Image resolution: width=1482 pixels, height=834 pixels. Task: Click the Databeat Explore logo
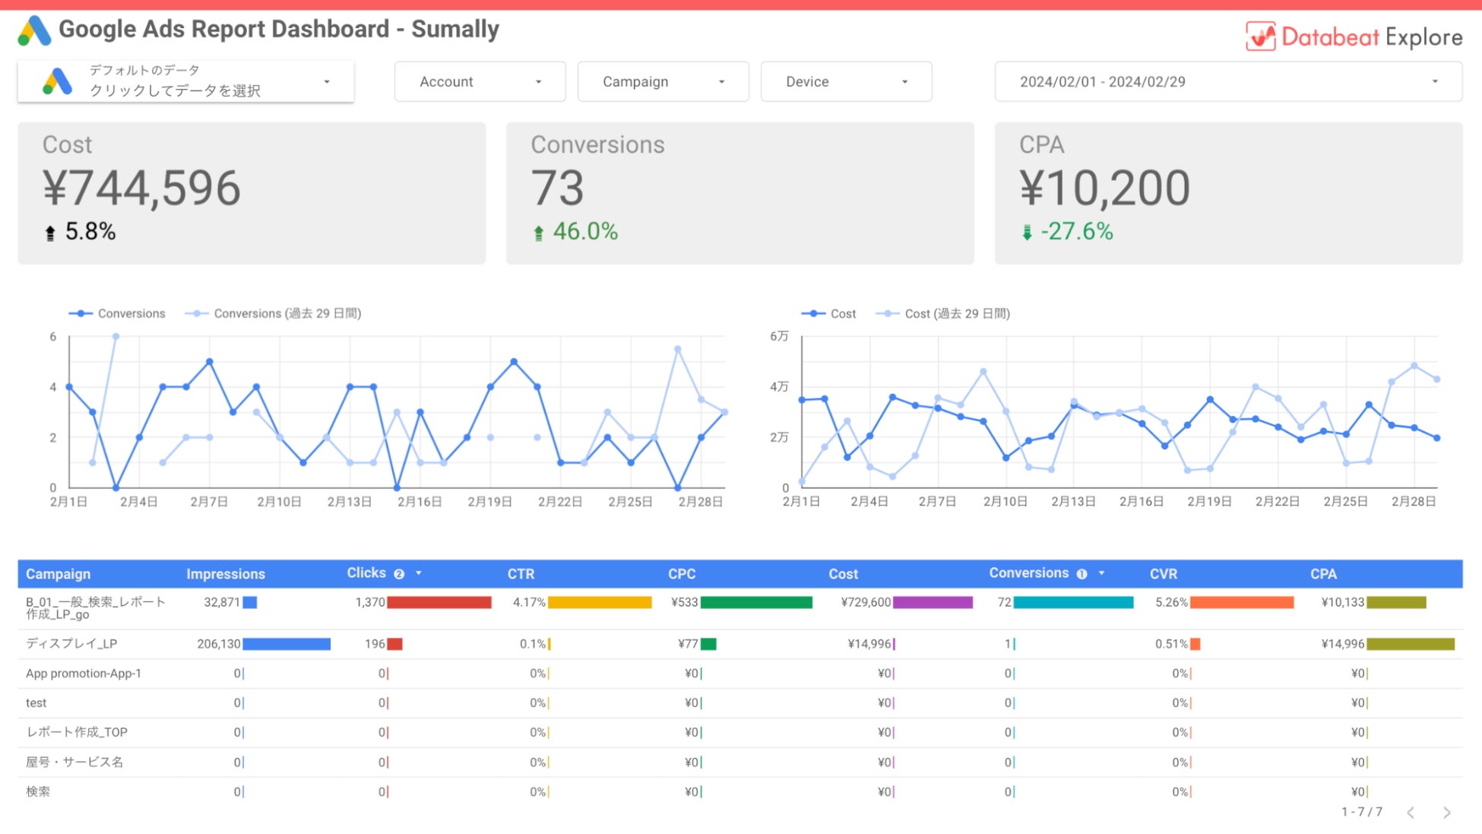point(1354,36)
